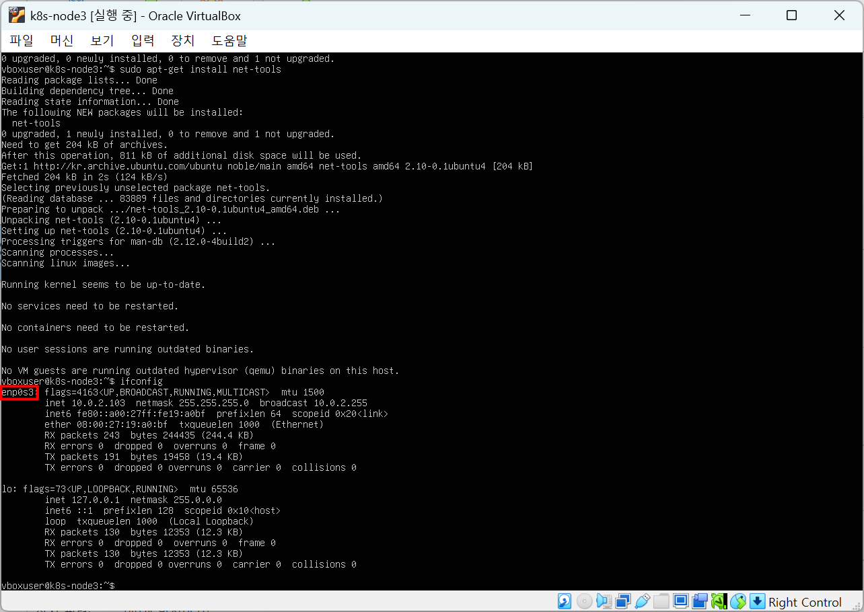Viewport: 864px width, 612px height.
Task: Click the 'lo: flags=73<UP,LOOPBACK,RUNNING>' line
Action: click(x=120, y=489)
